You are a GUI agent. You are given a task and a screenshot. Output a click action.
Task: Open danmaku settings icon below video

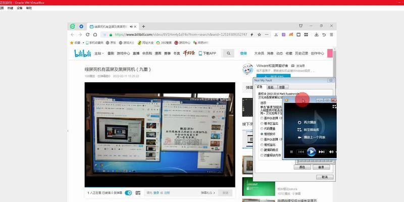pos(138,193)
